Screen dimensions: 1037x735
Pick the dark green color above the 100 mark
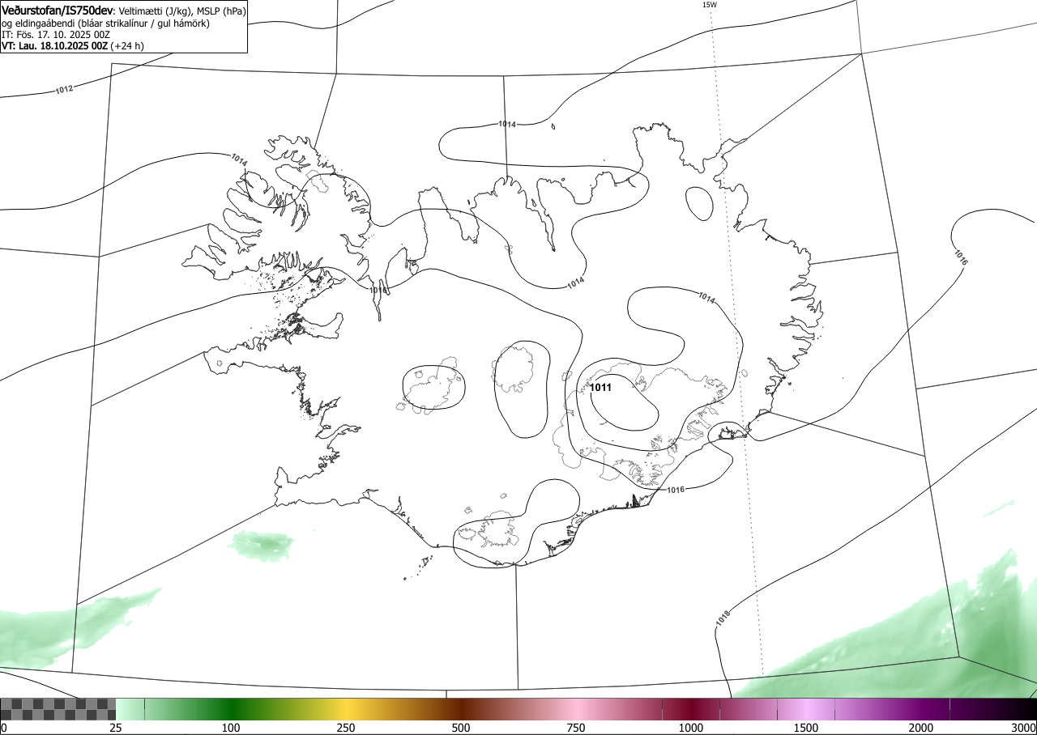pos(231,709)
